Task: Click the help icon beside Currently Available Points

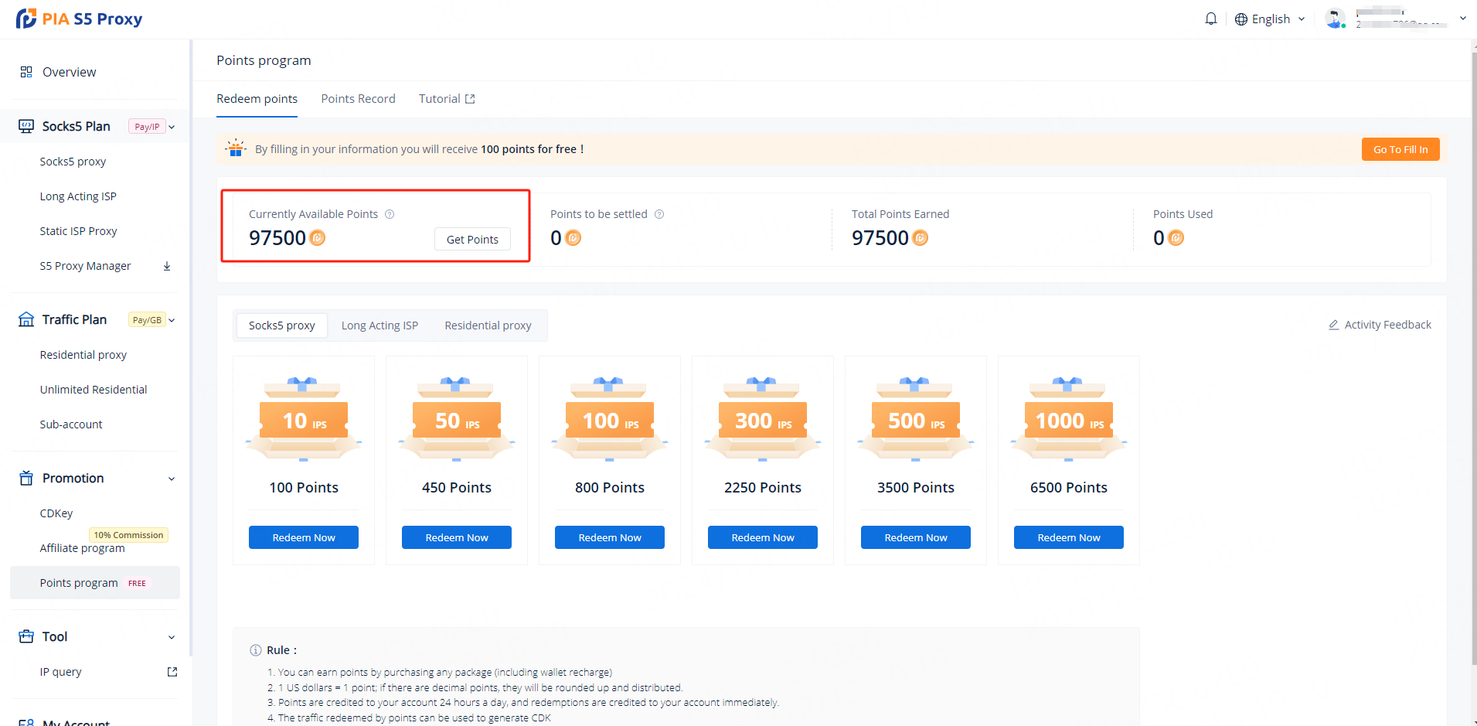Action: coord(390,214)
